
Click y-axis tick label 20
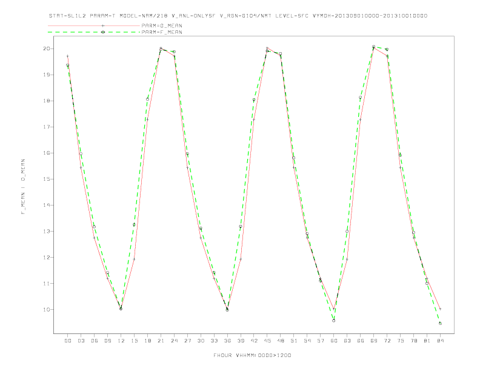(x=46, y=48)
